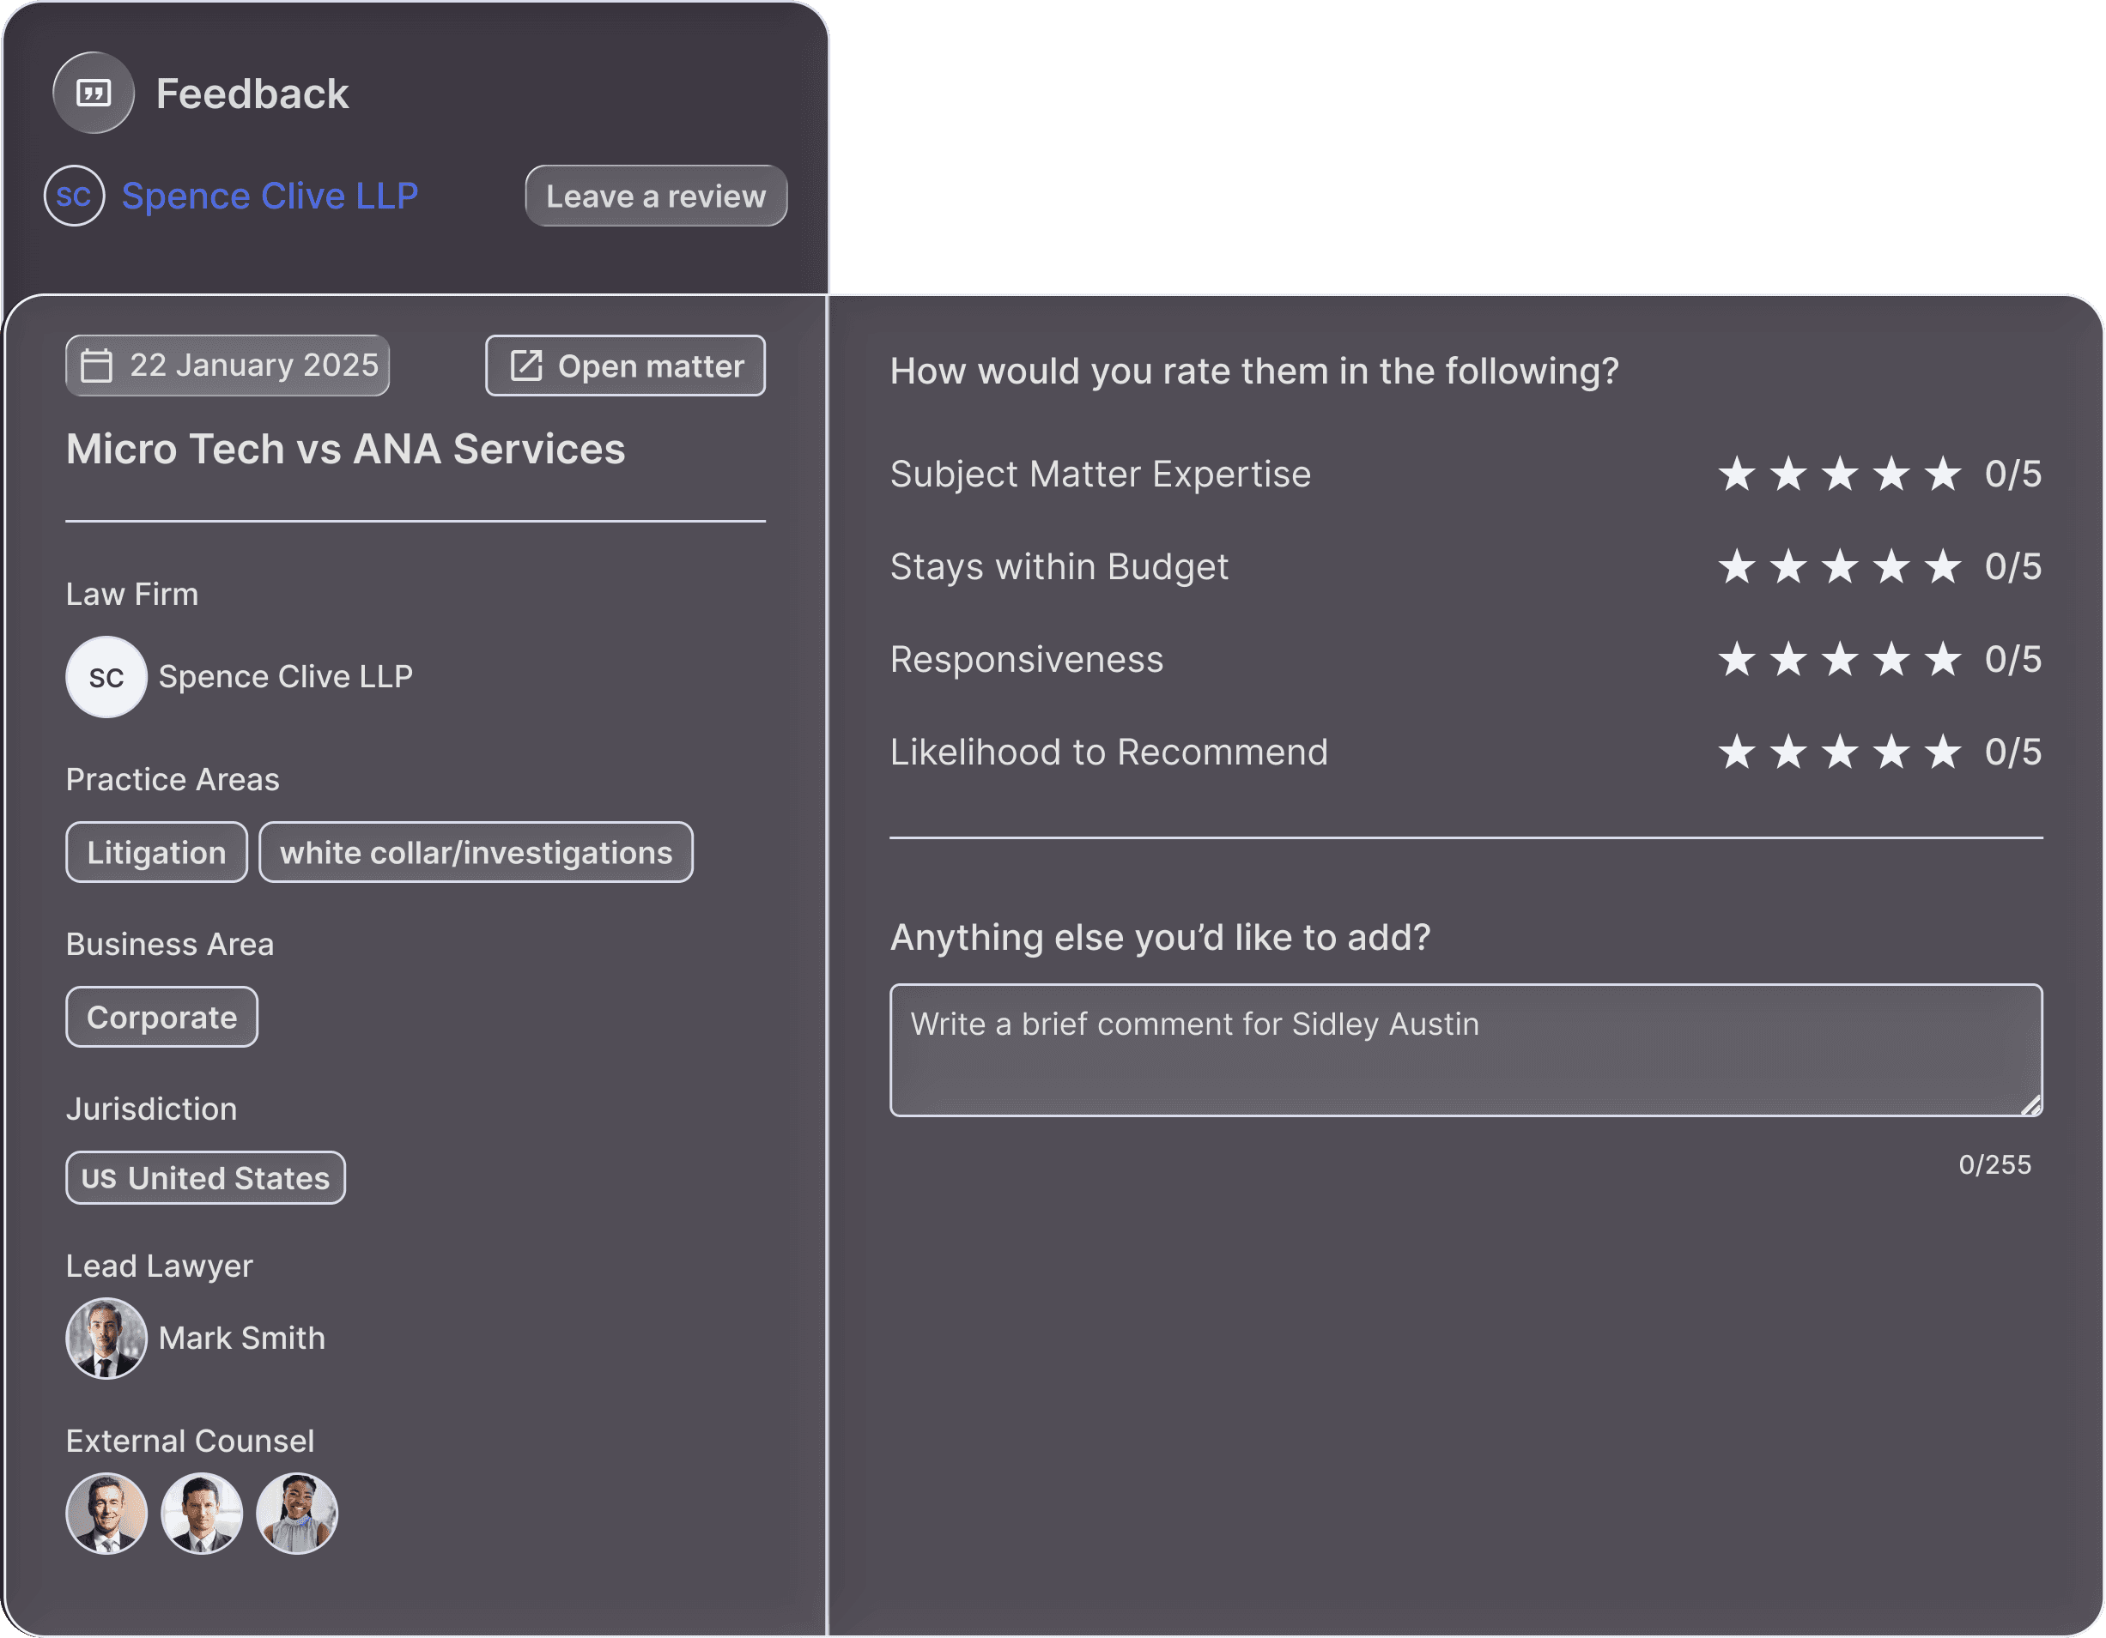Viewport: 2106px width, 1638px height.
Task: Click the Corporate business area tag
Action: [162, 1017]
